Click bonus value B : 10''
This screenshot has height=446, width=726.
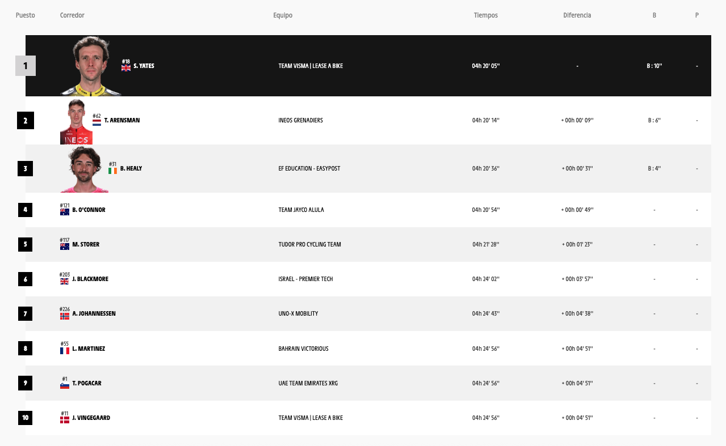(654, 66)
